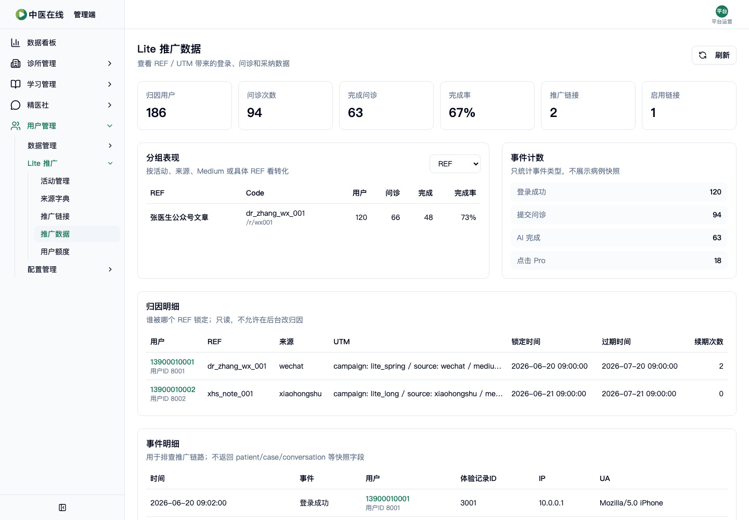Screen dimensions: 749x520
Task: Click 张医生公众号文章 table row
Action: pyautogui.click(x=313, y=217)
